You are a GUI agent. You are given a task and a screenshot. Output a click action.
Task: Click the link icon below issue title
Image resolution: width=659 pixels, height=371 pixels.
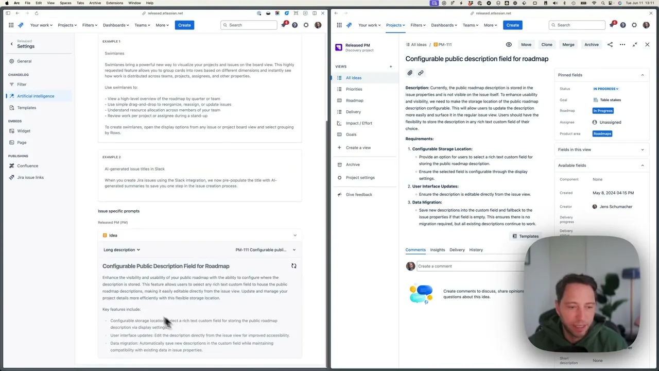pos(421,73)
